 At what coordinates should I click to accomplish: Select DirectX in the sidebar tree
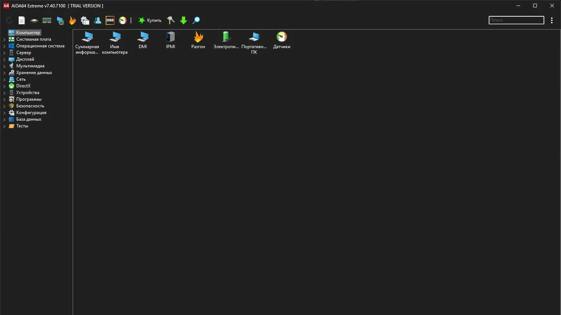pos(23,86)
